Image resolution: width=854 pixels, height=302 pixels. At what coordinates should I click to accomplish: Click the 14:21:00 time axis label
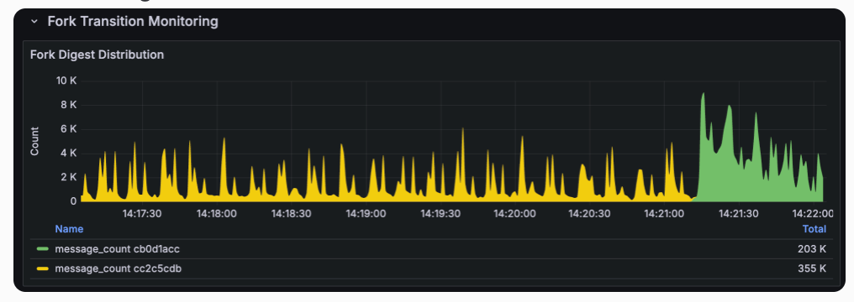pyautogui.click(x=664, y=213)
